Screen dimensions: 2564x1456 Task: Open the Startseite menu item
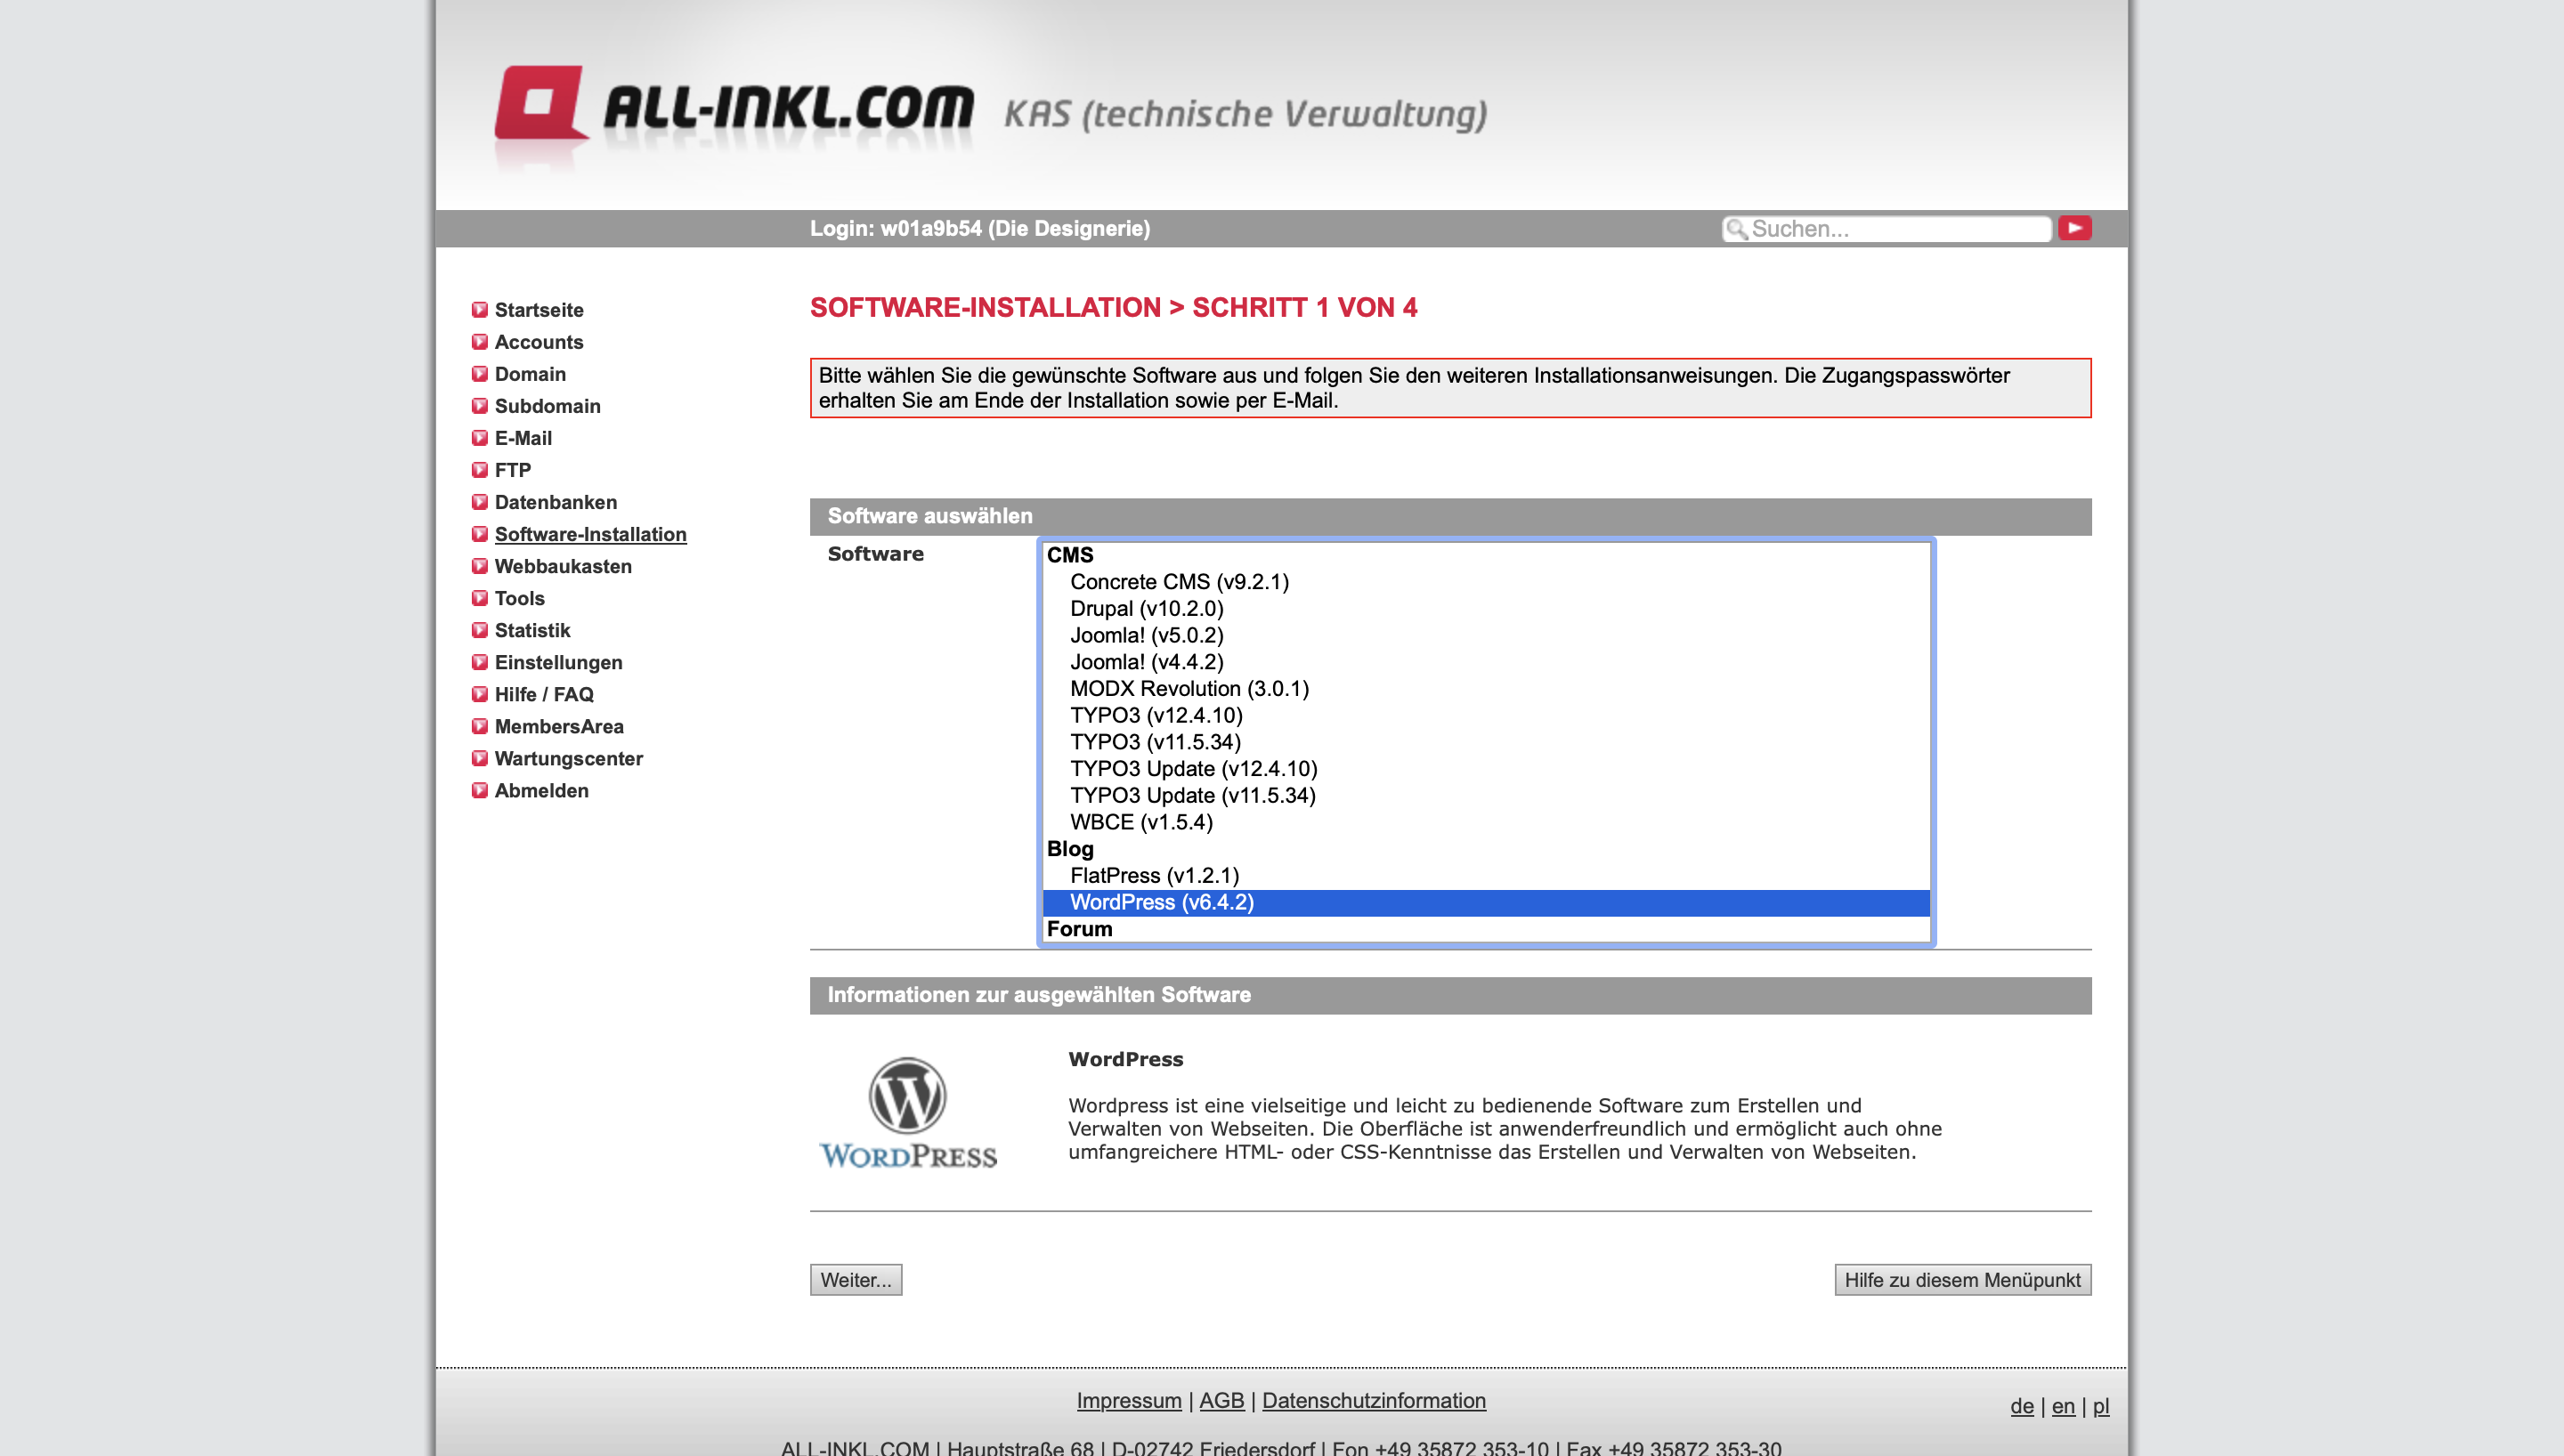539,310
